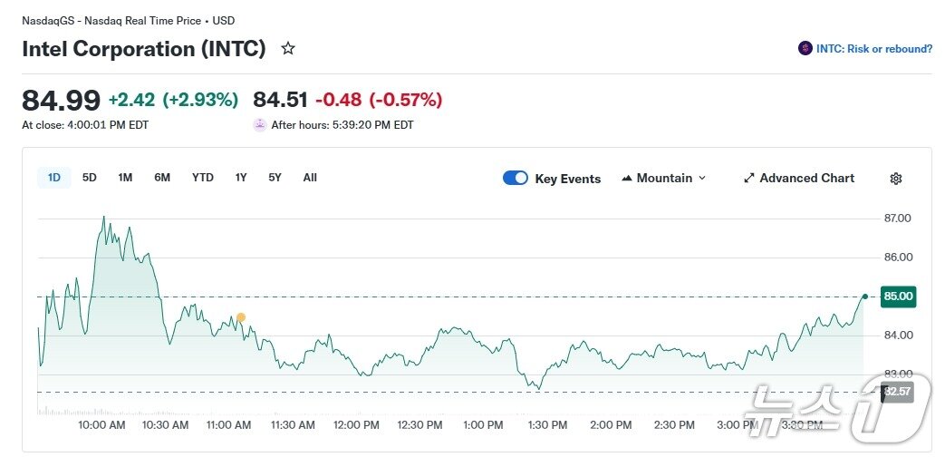Click the purple INTC risk icon

(x=805, y=49)
